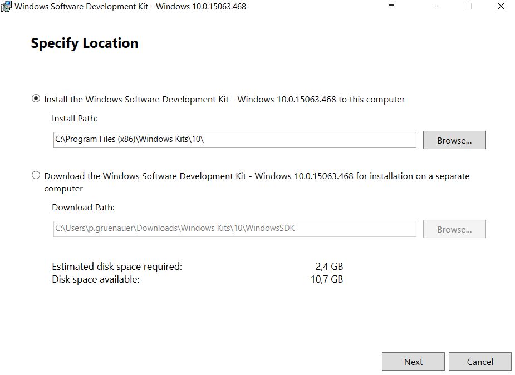Click the disabled Browse button under Download Path
This screenshot has height=375, width=515.
pos(454,229)
